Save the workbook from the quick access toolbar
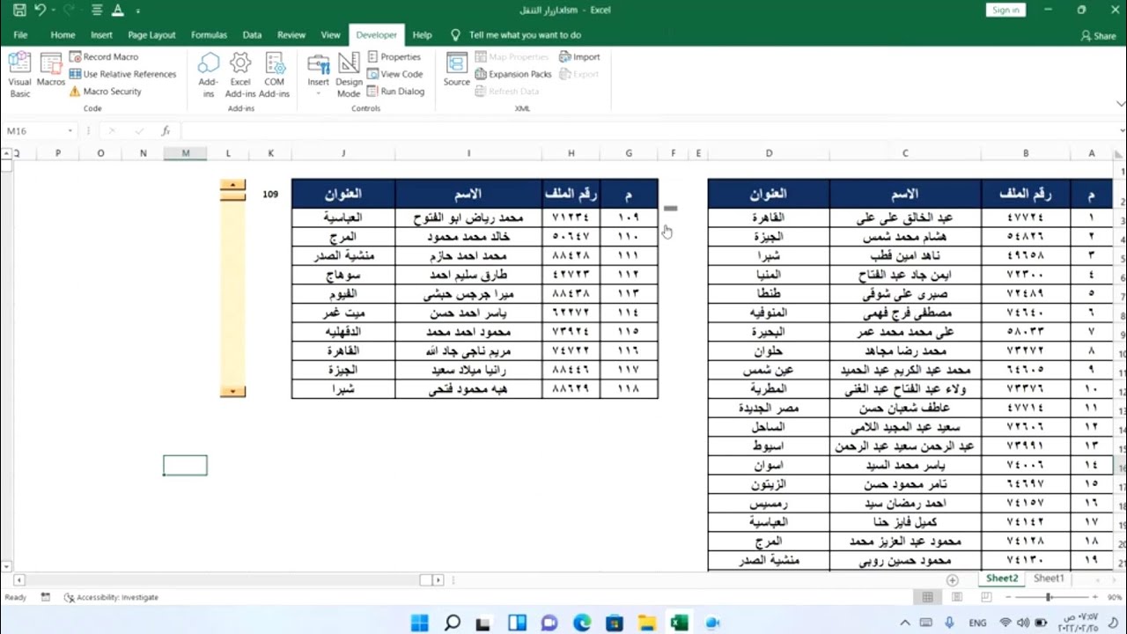Image resolution: width=1127 pixels, height=634 pixels. tap(18, 11)
